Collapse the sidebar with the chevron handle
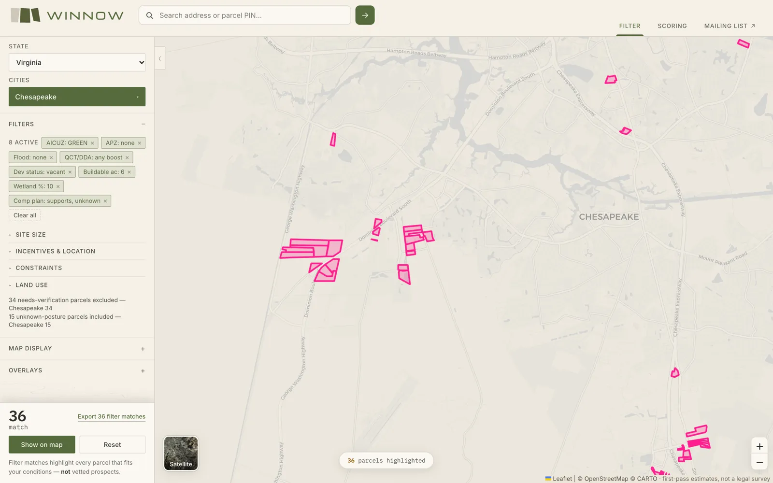This screenshot has height=483, width=773. click(160, 58)
